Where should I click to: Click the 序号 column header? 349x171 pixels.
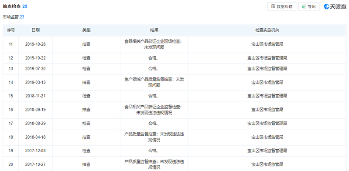[10, 30]
